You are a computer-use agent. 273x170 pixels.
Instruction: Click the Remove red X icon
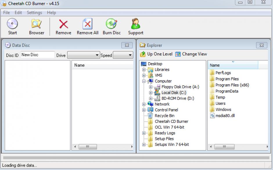click(x=64, y=24)
